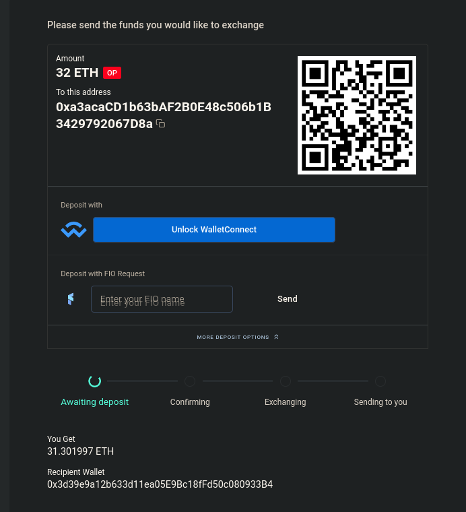
Task: Send the FIO request
Action: [x=287, y=298]
